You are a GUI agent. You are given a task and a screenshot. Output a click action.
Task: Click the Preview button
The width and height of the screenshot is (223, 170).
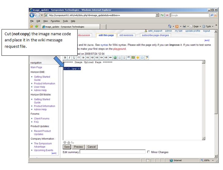pos(78,147)
